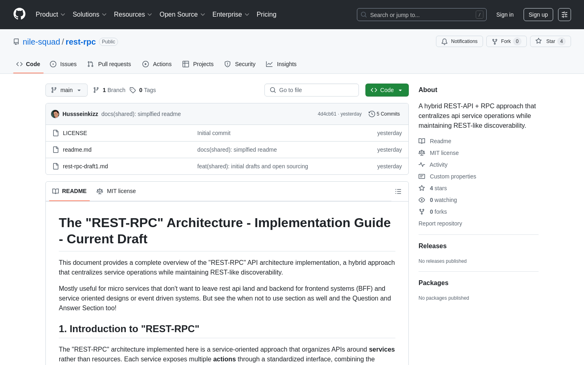Click the rest-rpc-draft1.md file icon
Viewport: 584px width, 365px height.
point(56,166)
